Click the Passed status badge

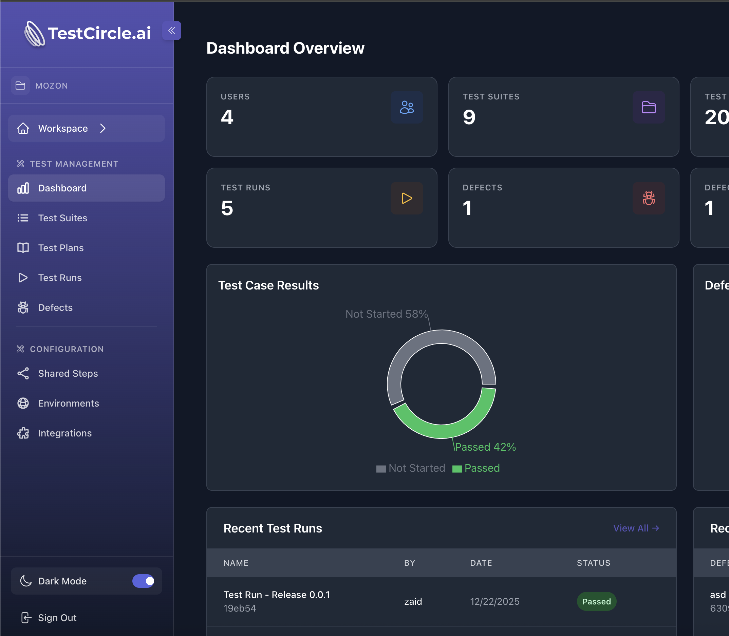click(596, 601)
